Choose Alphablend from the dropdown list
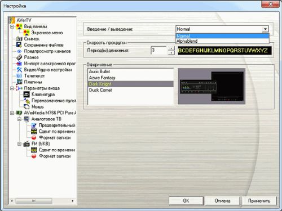Image resolution: width=282 pixels, height=211 pixels. pos(222,41)
